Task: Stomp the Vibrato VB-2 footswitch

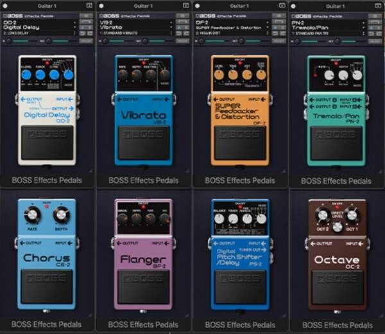Action: pyautogui.click(x=144, y=143)
